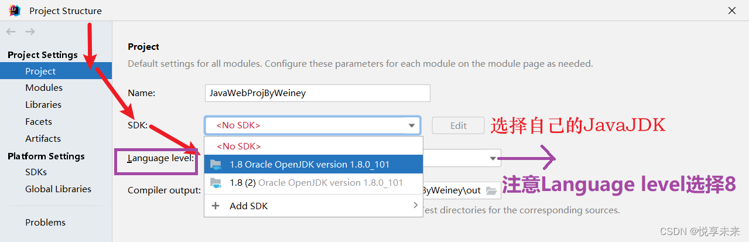This screenshot has width=749, height=242.
Task: Click the folder icon of 1.8 Oracle OpenJDK
Action: coord(216,165)
